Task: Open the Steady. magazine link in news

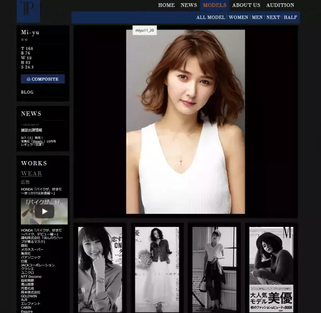Action: pyautogui.click(x=37, y=141)
